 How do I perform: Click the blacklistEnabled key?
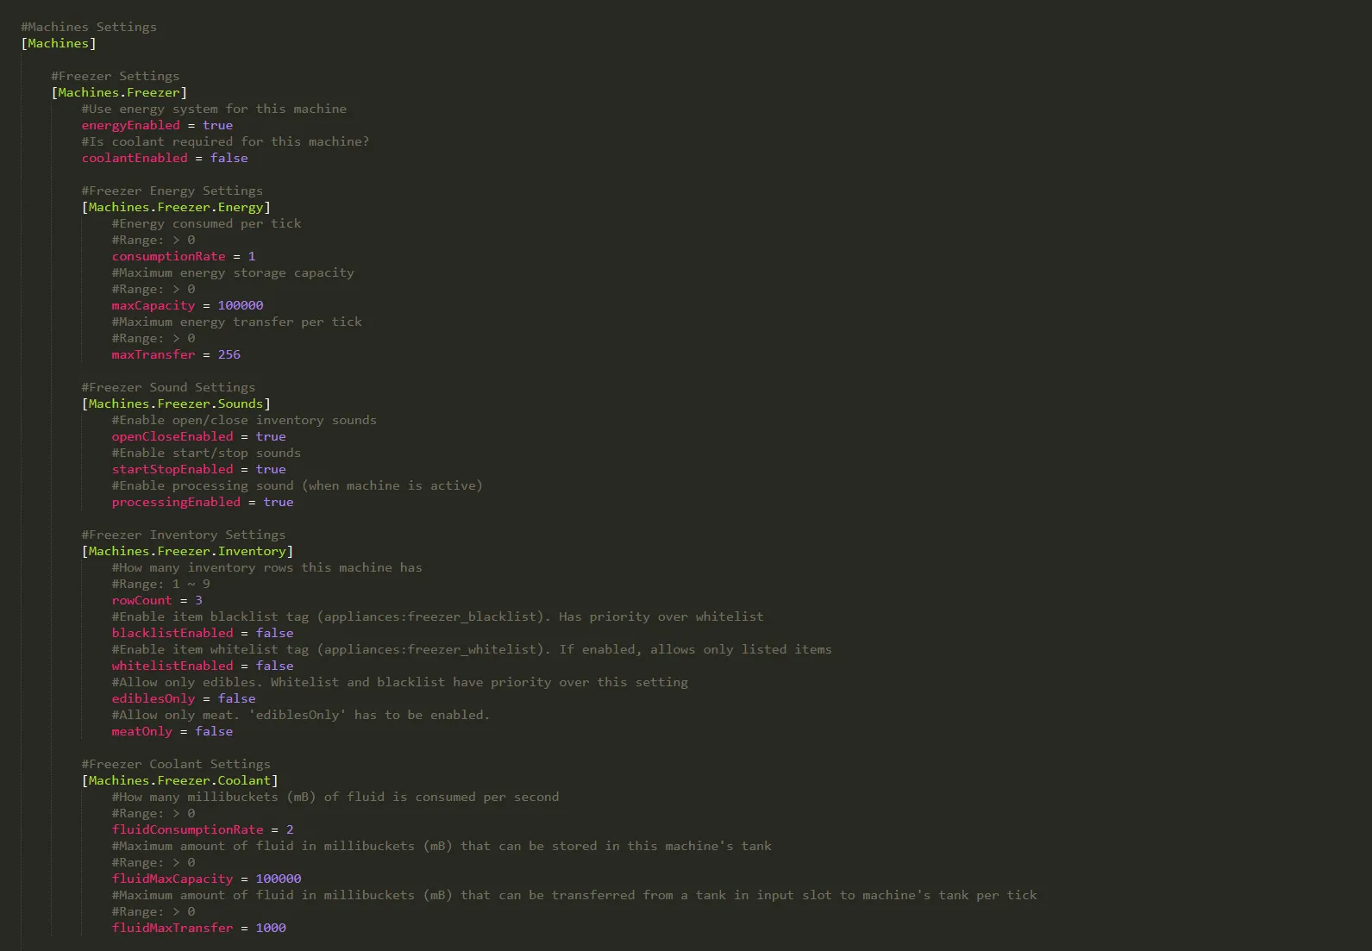pos(172,633)
